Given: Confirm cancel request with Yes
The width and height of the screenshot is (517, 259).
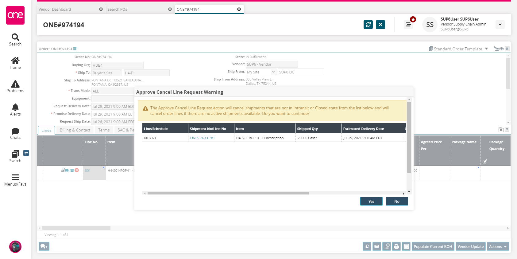Looking at the screenshot, I should point(371,201).
